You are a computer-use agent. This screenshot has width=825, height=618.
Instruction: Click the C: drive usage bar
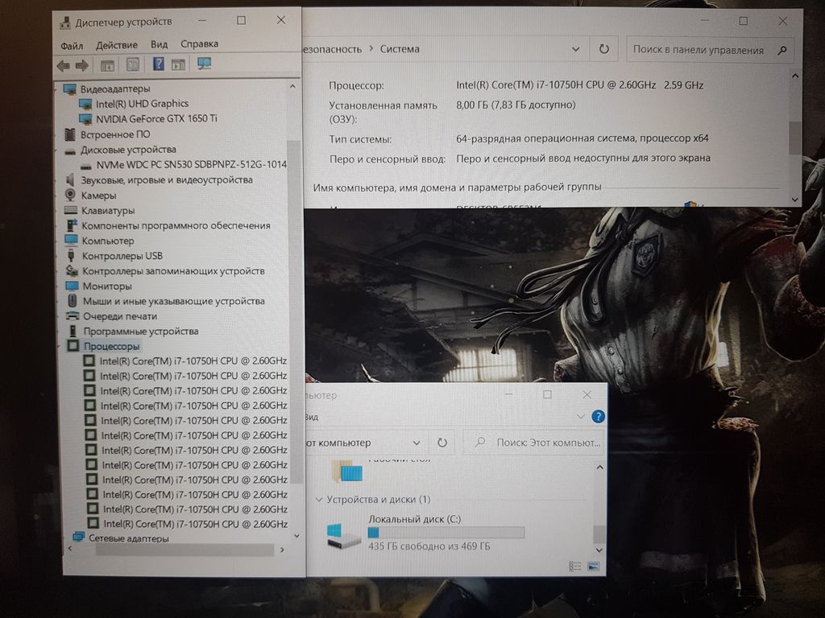(x=446, y=533)
